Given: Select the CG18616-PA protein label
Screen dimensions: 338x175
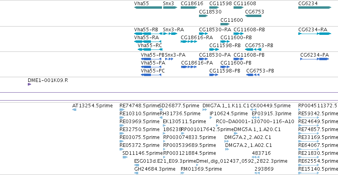Looking at the screenshot, I should click(197, 63).
